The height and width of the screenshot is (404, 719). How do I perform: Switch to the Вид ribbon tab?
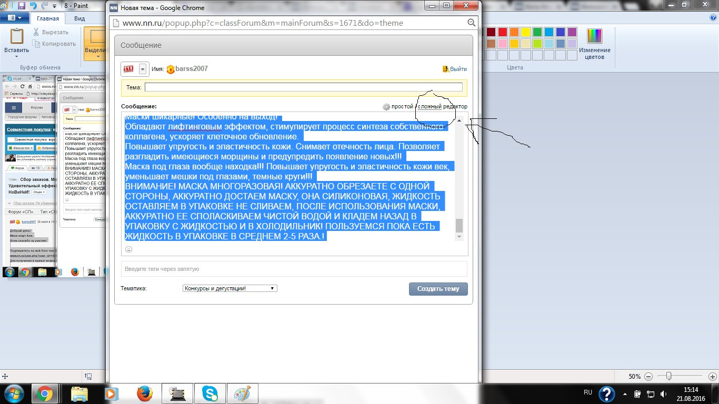[79, 18]
